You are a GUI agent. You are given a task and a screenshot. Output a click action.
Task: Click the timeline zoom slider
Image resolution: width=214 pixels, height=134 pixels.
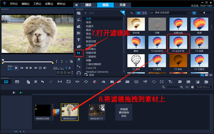pyautogui.click(x=173, y=87)
